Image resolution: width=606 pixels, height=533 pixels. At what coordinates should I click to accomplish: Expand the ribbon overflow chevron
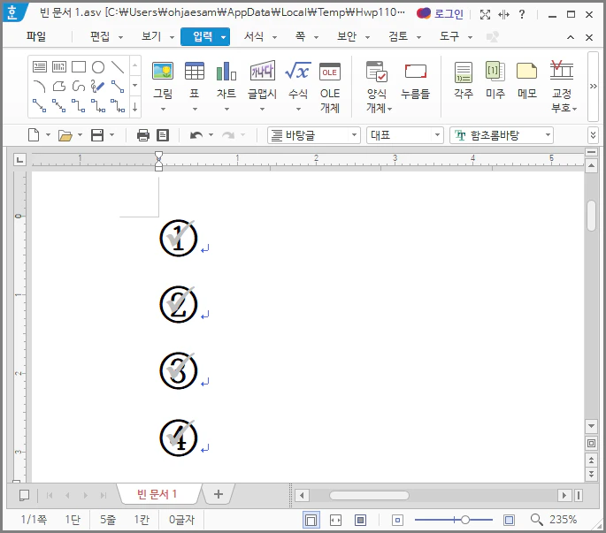(x=593, y=86)
